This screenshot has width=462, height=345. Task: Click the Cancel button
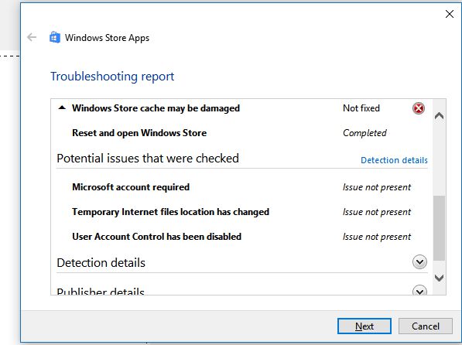(425, 326)
